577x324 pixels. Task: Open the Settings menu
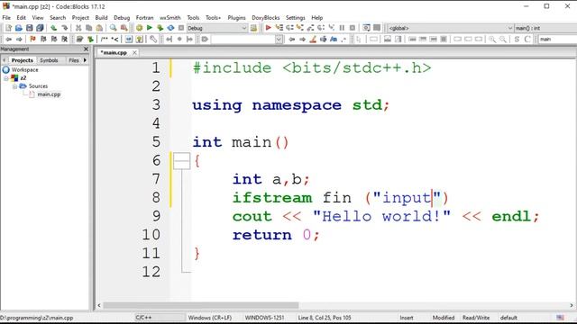click(295, 18)
